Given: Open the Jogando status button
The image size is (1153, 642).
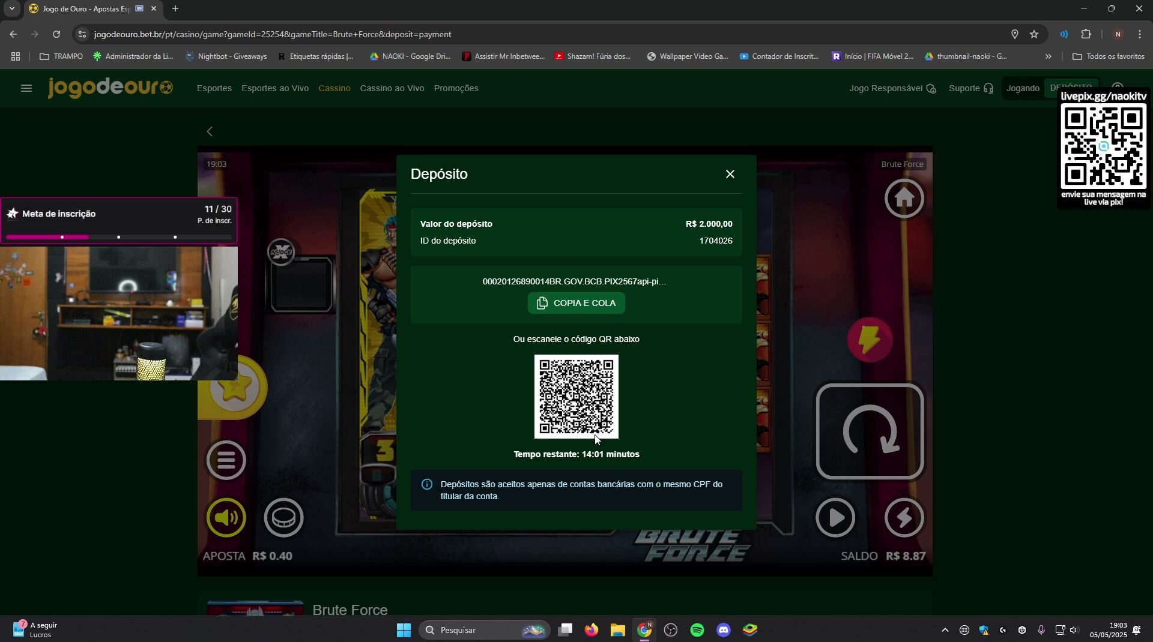Looking at the screenshot, I should click(x=1023, y=88).
